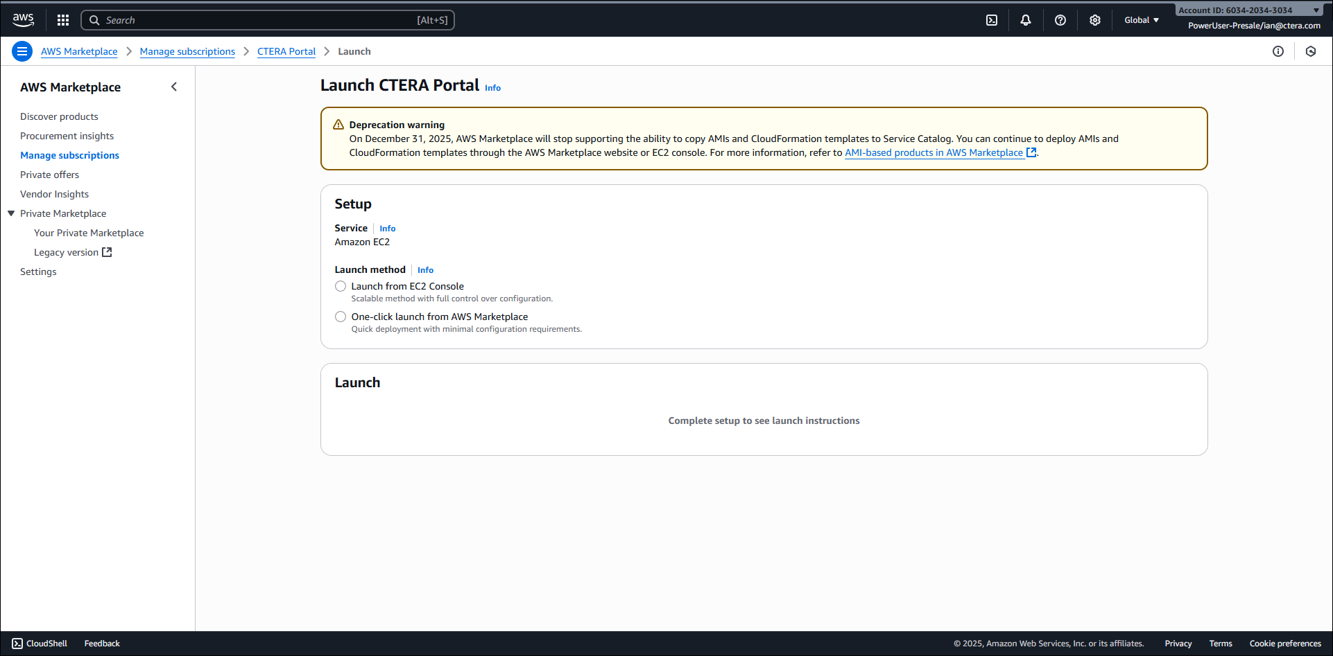Click the external link icon beside Legacy version
This screenshot has height=656, width=1333.
click(x=107, y=252)
